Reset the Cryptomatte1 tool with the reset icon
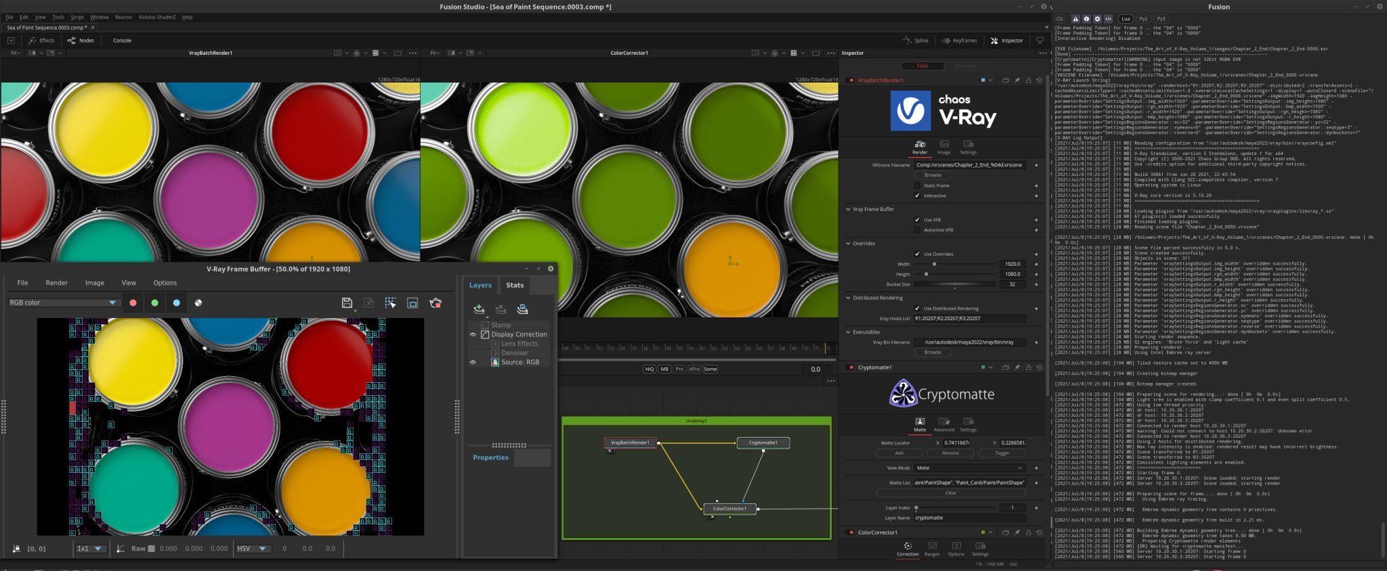Image resolution: width=1387 pixels, height=571 pixels. pyautogui.click(x=1040, y=367)
